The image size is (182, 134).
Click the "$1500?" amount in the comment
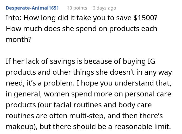coord(145,18)
